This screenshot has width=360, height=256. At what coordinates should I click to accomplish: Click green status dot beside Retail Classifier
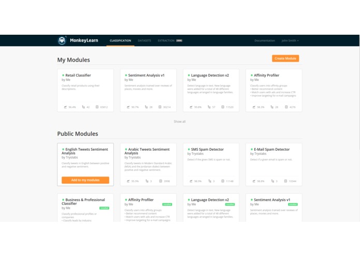(x=63, y=75)
